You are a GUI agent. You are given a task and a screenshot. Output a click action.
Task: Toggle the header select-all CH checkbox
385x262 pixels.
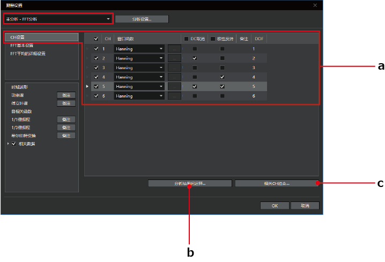coord(96,39)
